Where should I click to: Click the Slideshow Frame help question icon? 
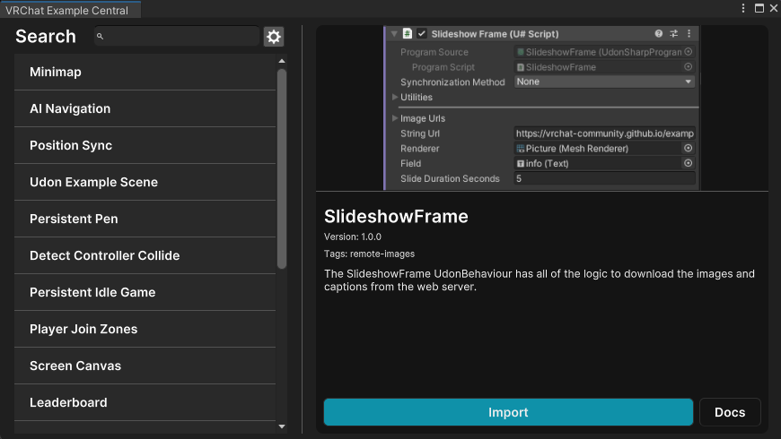coord(659,33)
